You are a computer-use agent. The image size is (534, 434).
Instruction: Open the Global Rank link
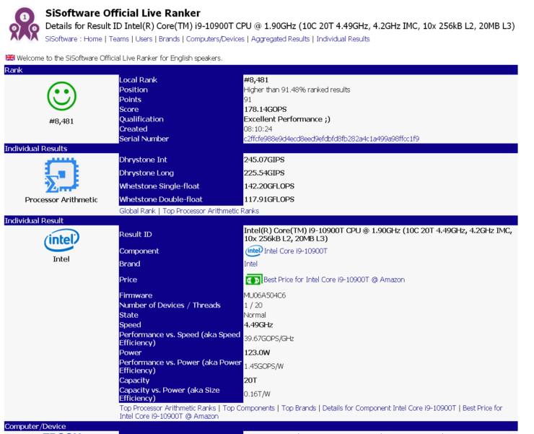[137, 211]
